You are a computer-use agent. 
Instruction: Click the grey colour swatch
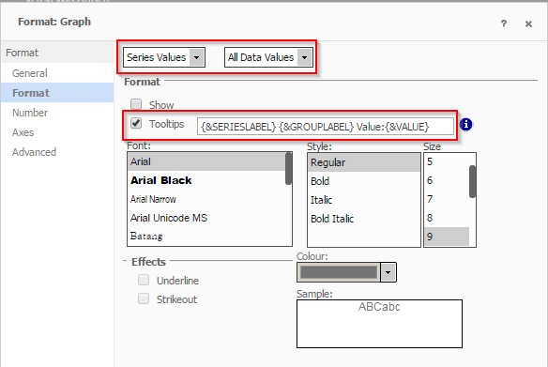tap(339, 272)
